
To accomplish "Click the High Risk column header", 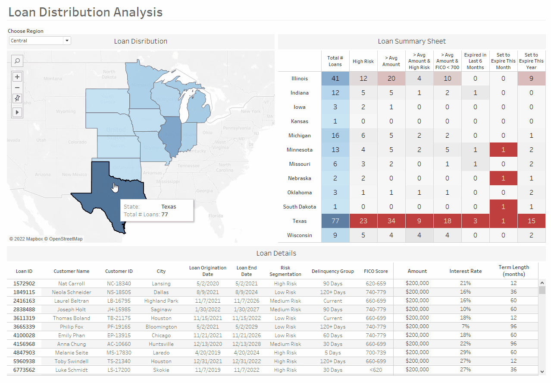I will point(363,61).
